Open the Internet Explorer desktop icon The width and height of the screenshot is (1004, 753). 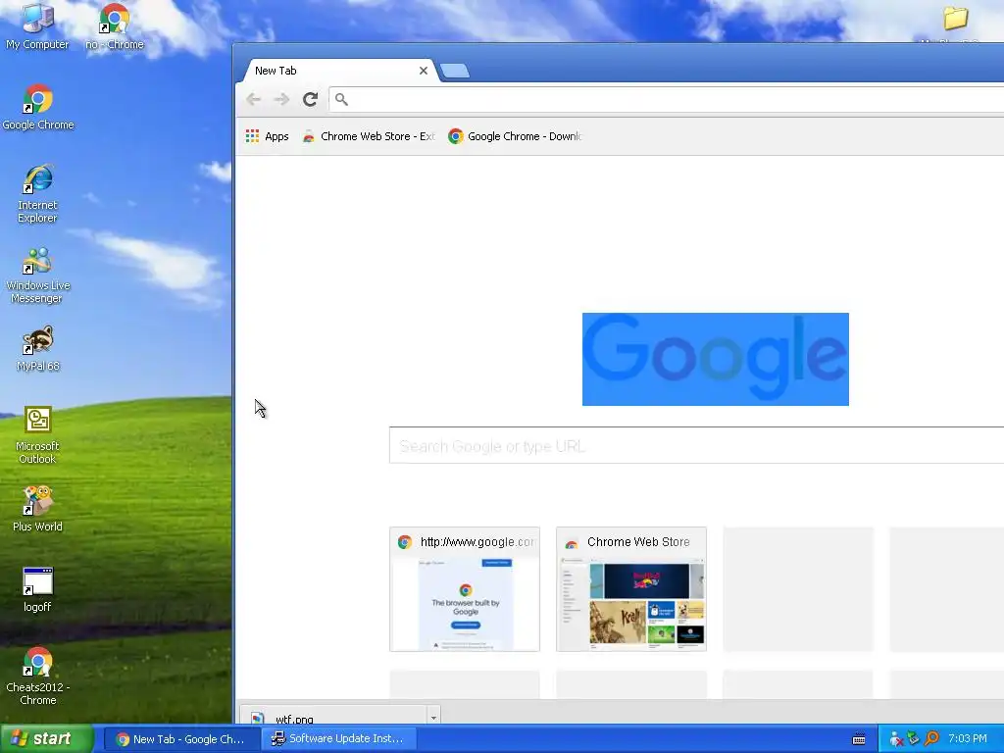click(x=37, y=193)
